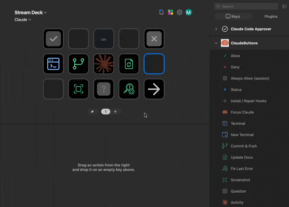Viewport: 289px width, 207px height.
Task: Collapse the ClaudeButtons group
Action: click(x=216, y=43)
